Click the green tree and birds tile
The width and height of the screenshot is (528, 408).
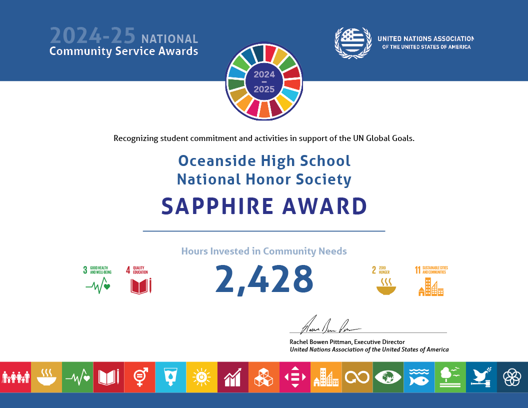450,377
